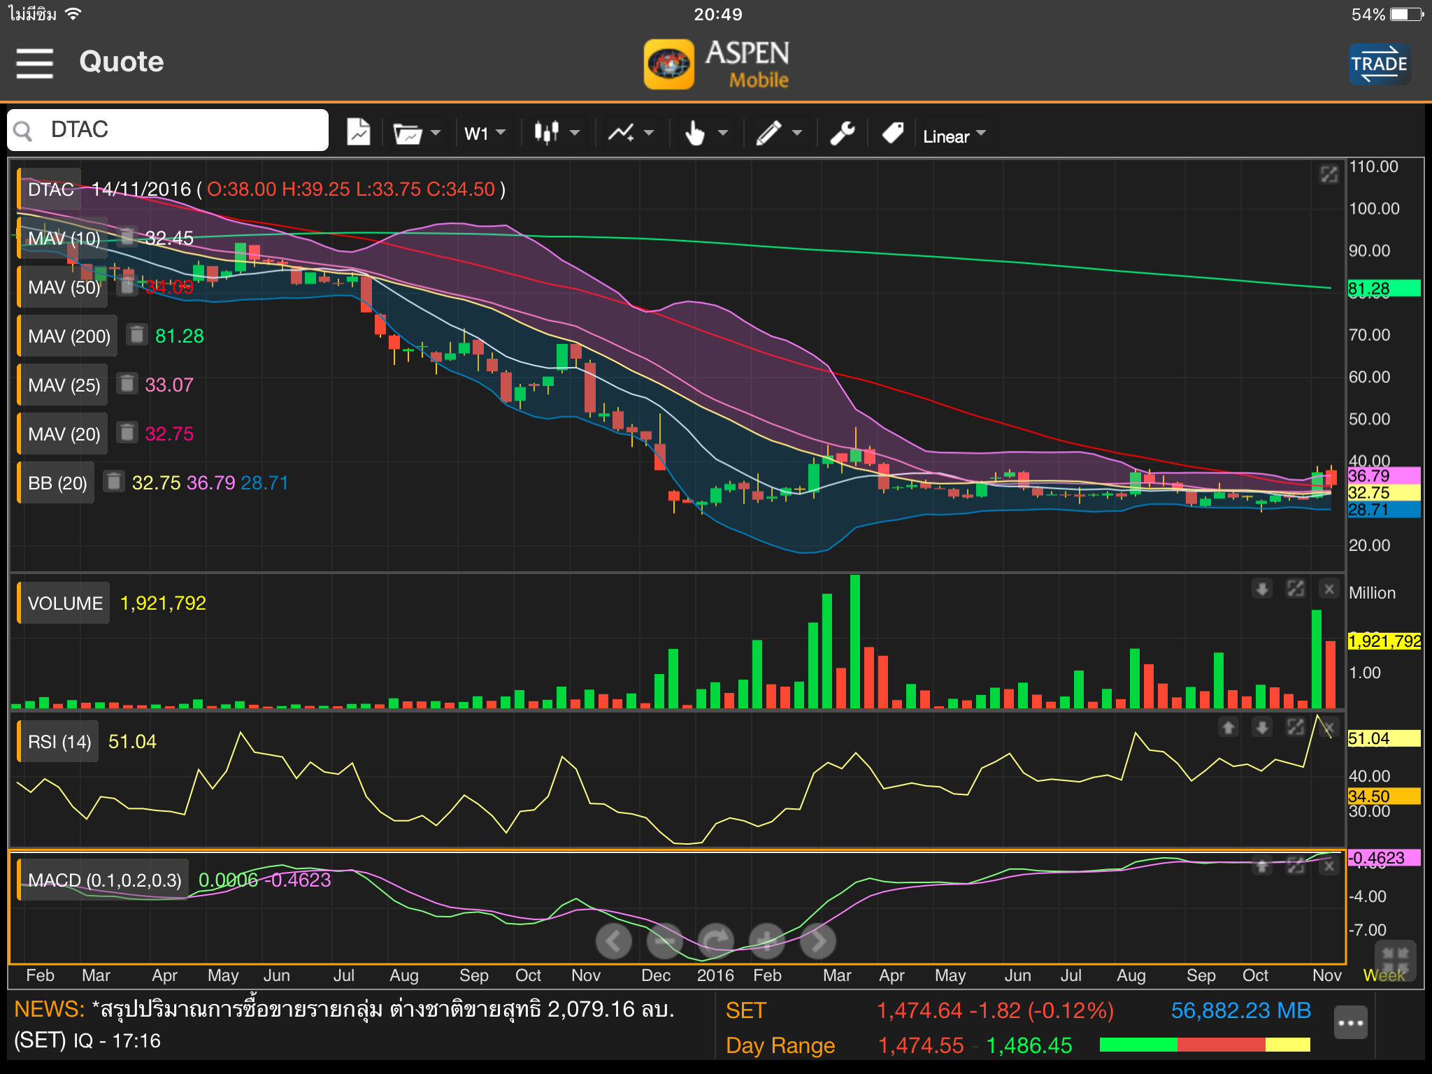1432x1074 pixels.
Task: Pan the chart right with arrow
Action: (818, 941)
